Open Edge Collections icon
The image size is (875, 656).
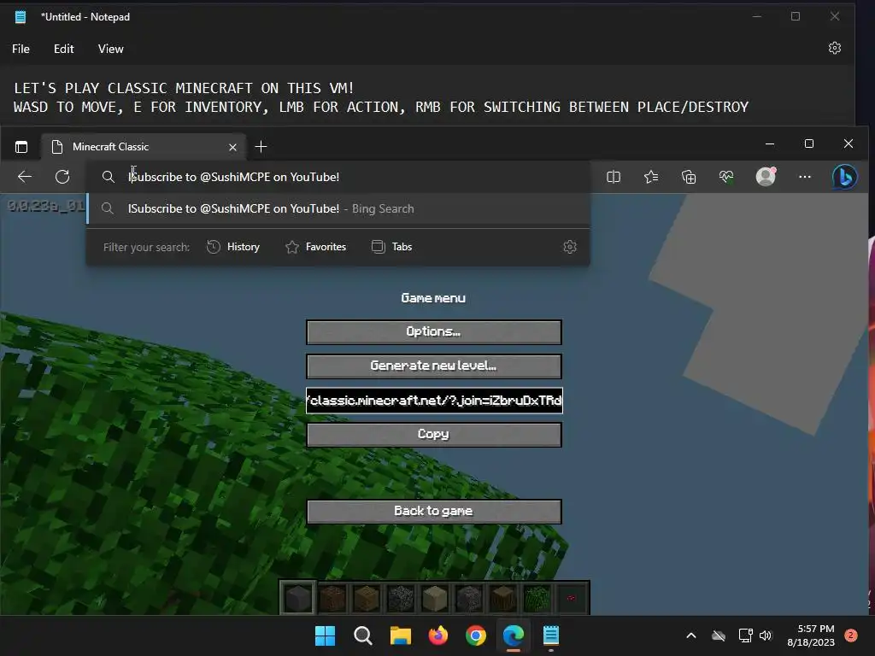pos(689,177)
